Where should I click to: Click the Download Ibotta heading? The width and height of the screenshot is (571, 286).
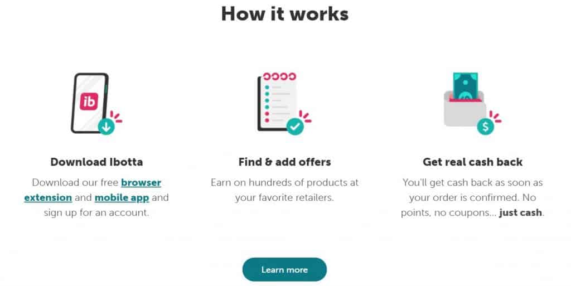pos(96,162)
